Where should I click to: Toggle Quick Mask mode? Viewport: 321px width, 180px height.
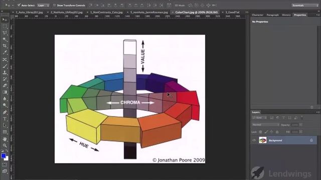click(x=5, y=164)
